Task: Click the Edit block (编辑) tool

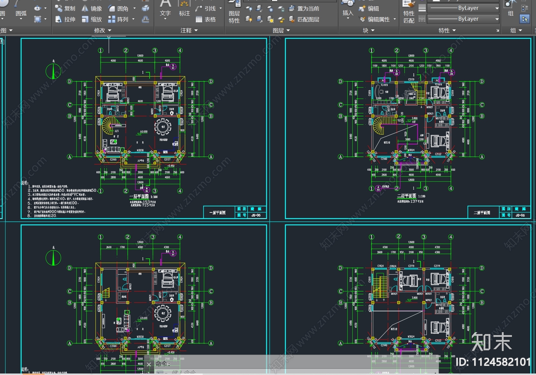Action: click(x=369, y=8)
